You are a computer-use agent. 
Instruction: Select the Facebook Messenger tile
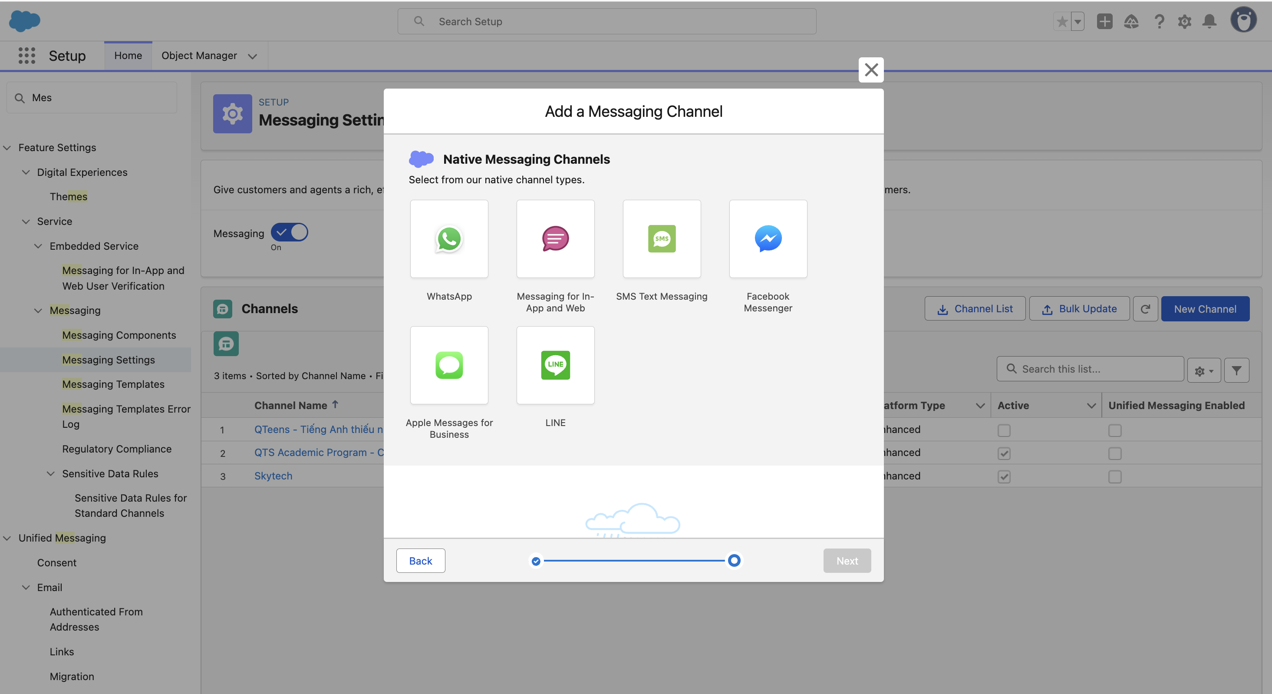[x=768, y=238]
